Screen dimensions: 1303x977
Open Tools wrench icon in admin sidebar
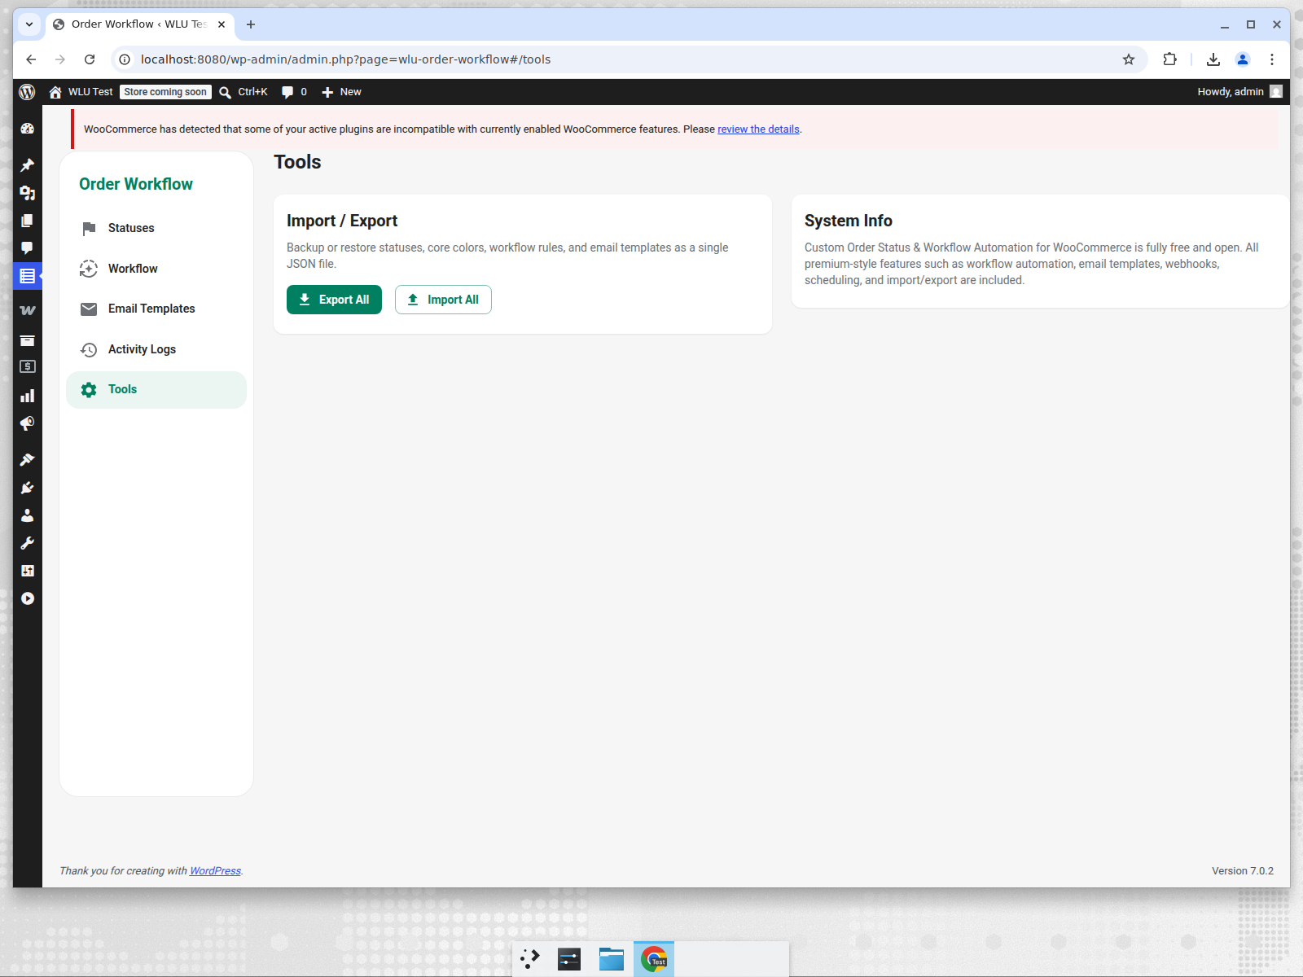pos(27,543)
